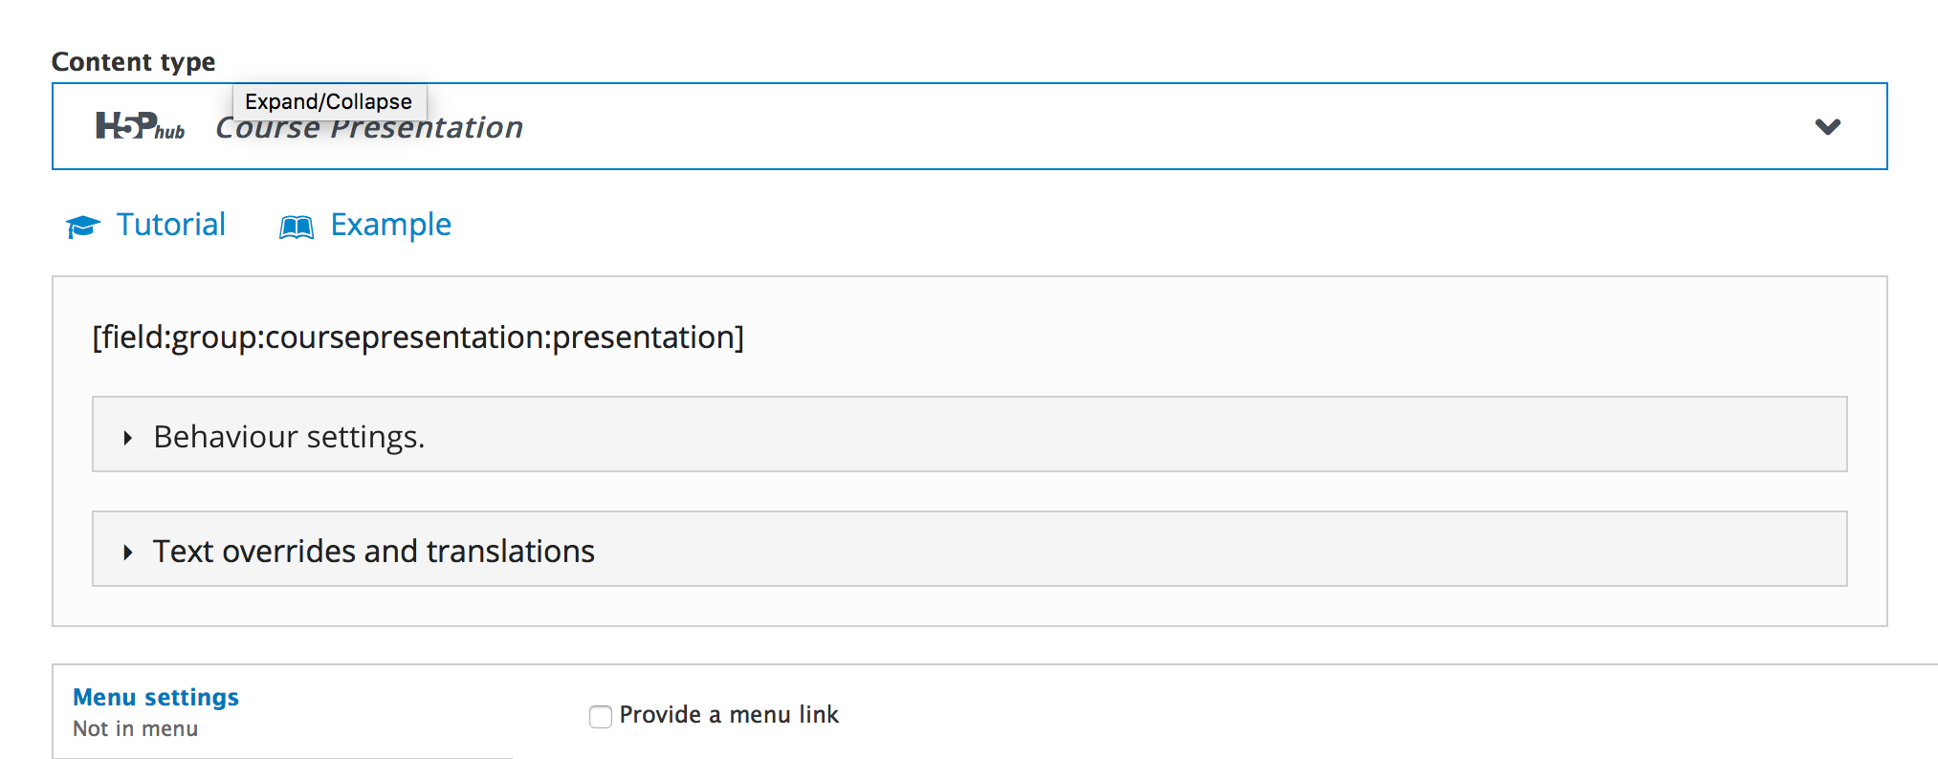The image size is (1938, 759).
Task: Click the Expand/Collapse tooltip
Action: click(x=329, y=101)
